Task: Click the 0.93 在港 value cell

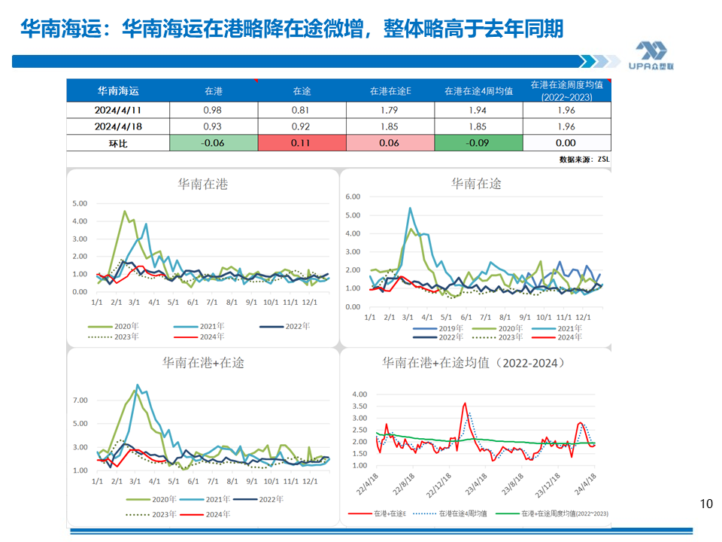Action: pos(213,126)
